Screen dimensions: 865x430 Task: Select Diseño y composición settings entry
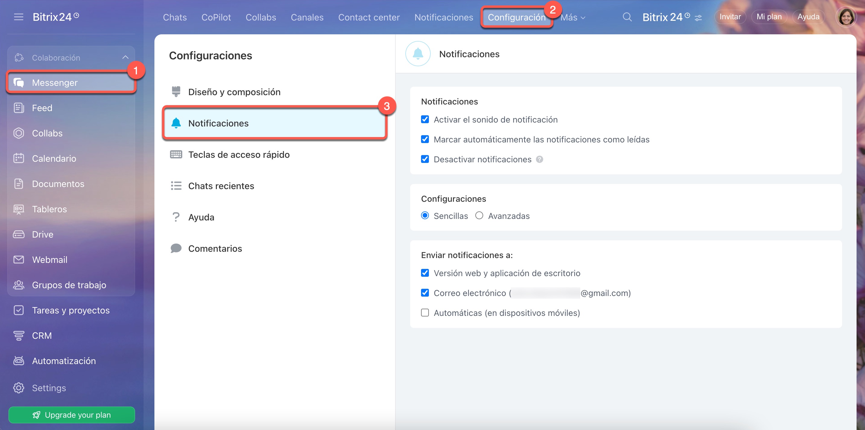(x=275, y=92)
